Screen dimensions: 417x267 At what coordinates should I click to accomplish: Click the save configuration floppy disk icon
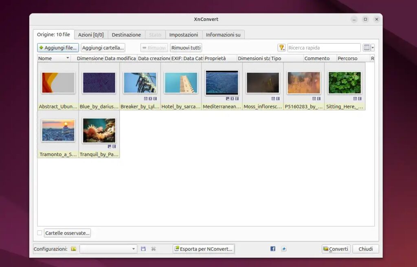pyautogui.click(x=143, y=248)
